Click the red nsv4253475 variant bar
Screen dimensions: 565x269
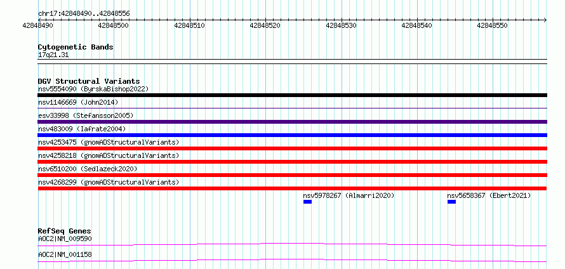(292, 148)
